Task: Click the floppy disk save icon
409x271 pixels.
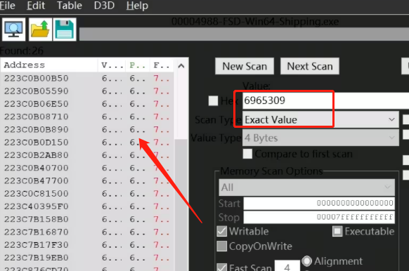Action: click(x=65, y=29)
